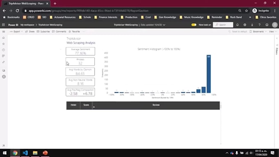Viewport: 279px width, 157px height.
Task: Click the Search box in Power BI header
Action: pos(223,25)
